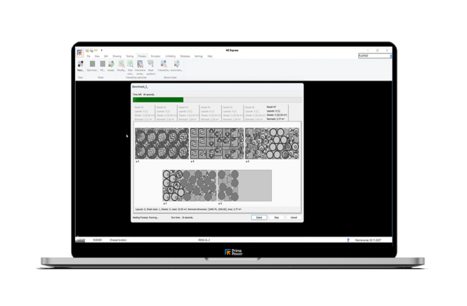Expand the PLATINO machine dropdown
This screenshot has height=306, width=467.
click(390, 56)
